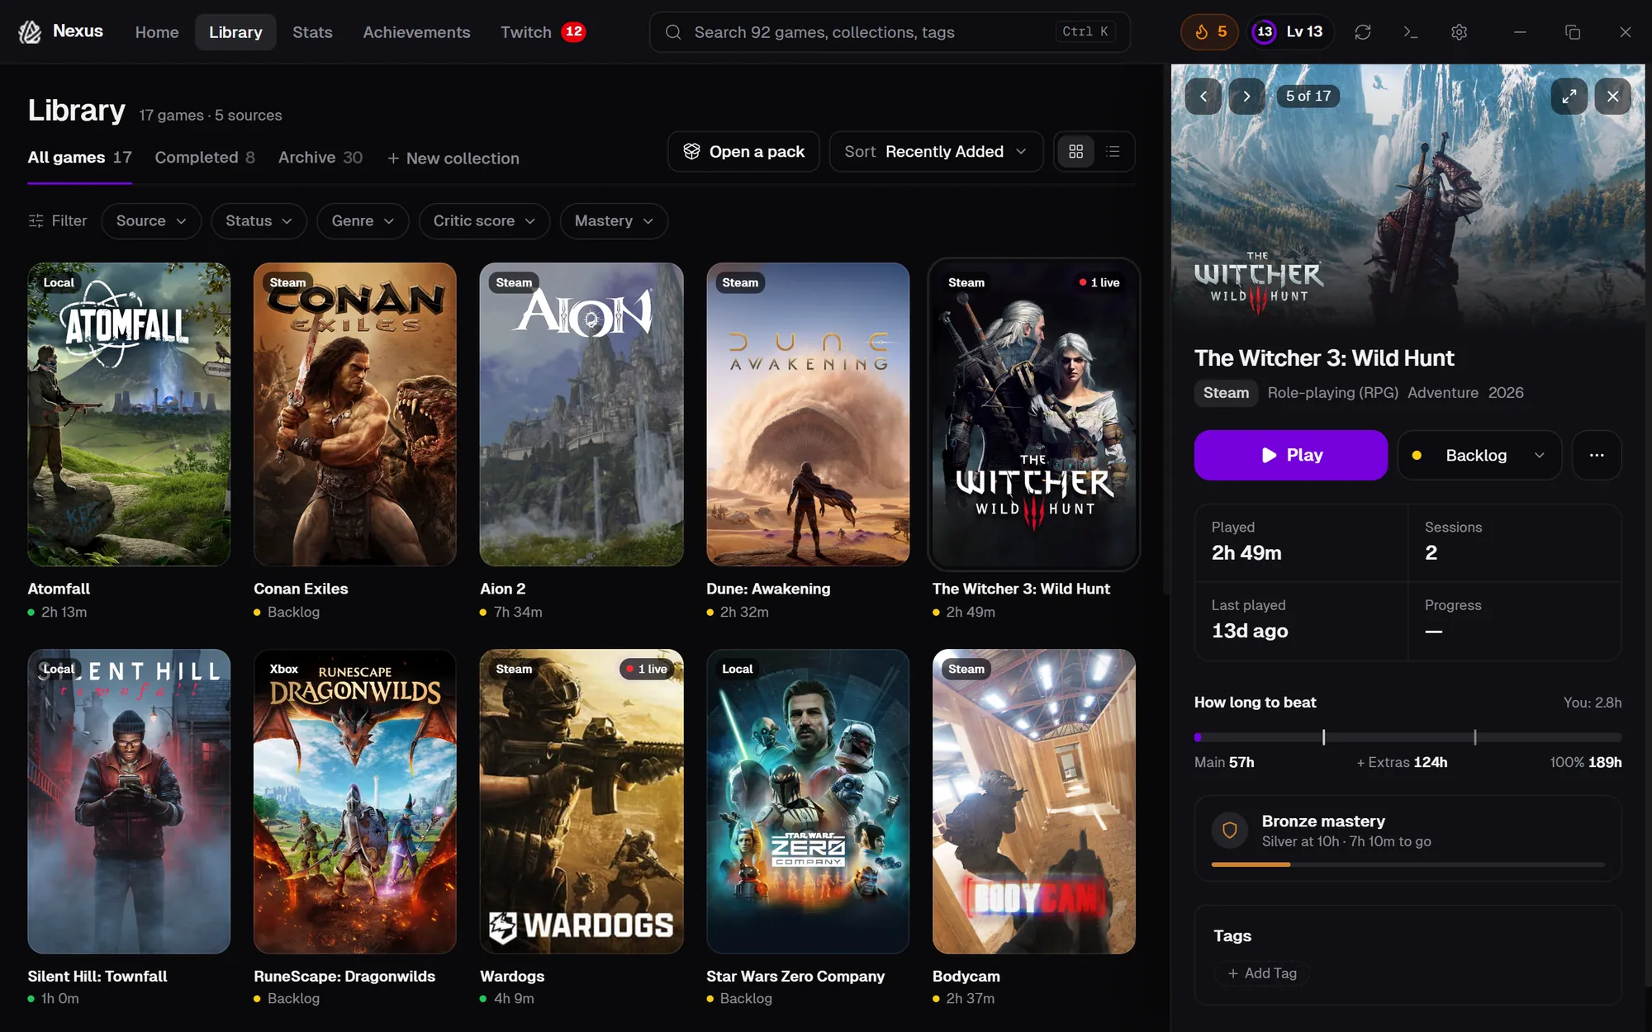Open the Genre filter dropdown
Viewport: 1652px width, 1032px height.
click(363, 221)
